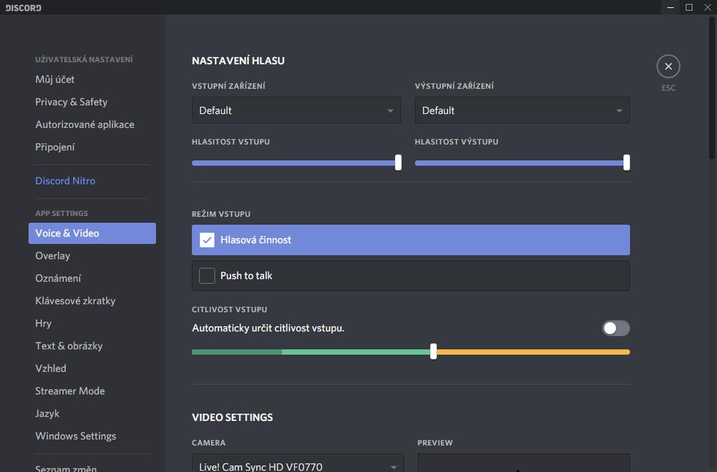Image resolution: width=717 pixels, height=472 pixels.
Task: Open the Výstupní zařízení Default dropdown
Action: point(522,110)
